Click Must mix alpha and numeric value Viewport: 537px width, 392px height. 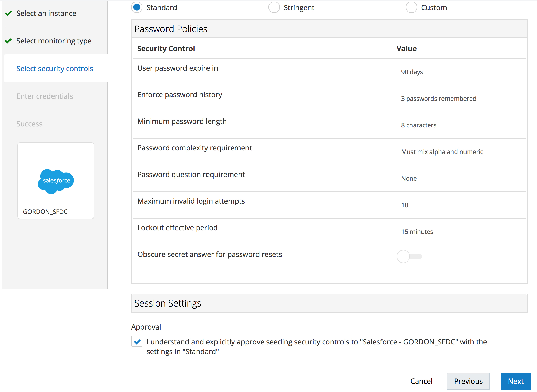pyautogui.click(x=442, y=152)
